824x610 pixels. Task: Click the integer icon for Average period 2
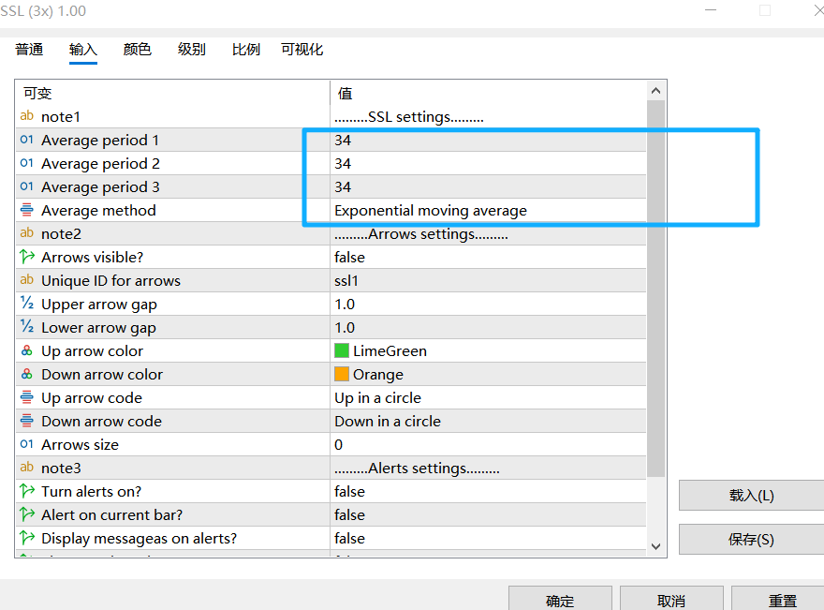click(27, 163)
